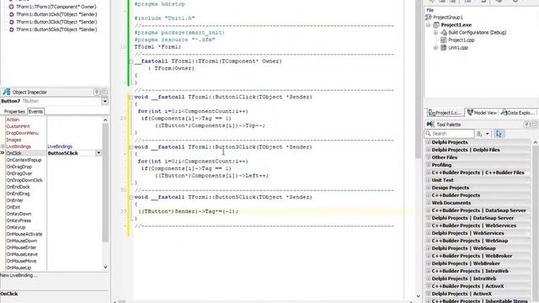Viewport: 539px width, 303px height.
Task: Pin the Object Inspector panel
Action: click(97, 92)
